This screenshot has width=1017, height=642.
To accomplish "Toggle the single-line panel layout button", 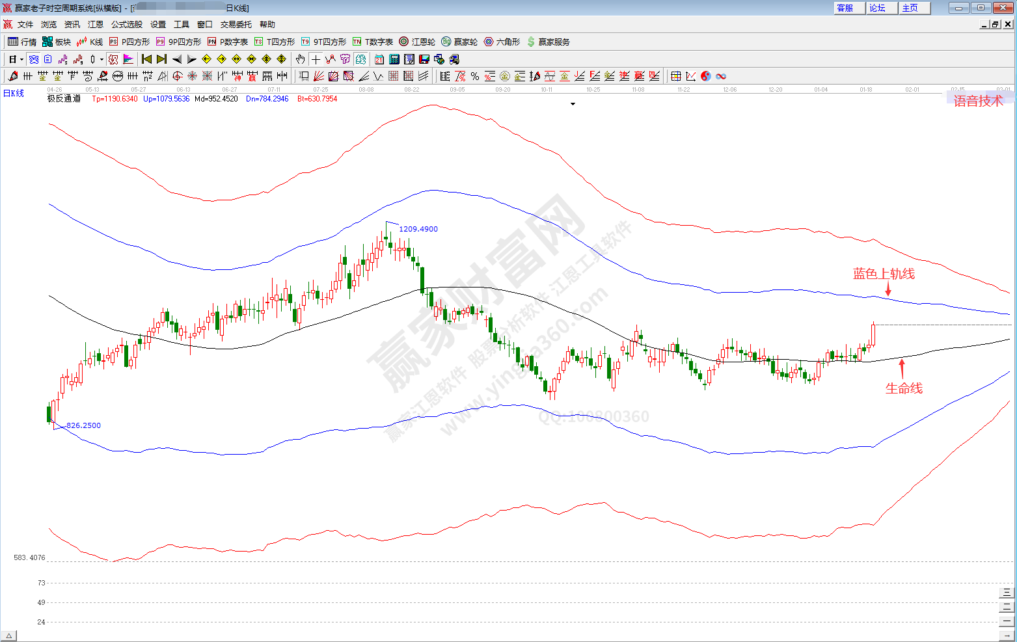I will [x=1007, y=621].
